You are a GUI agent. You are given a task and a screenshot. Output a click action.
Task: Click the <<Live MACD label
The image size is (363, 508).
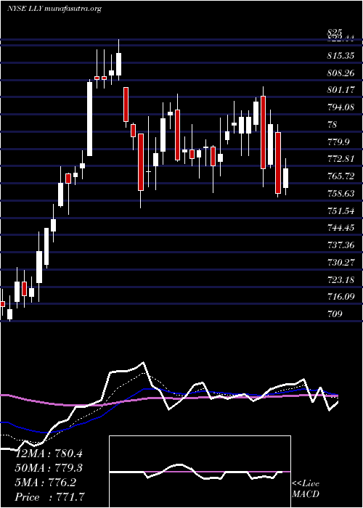pyautogui.click(x=306, y=489)
